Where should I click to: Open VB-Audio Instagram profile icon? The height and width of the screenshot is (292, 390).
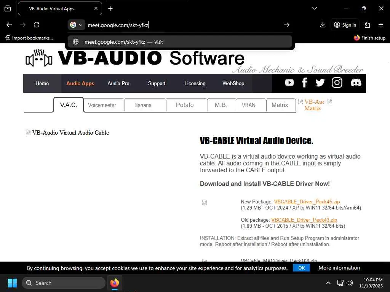(x=337, y=83)
